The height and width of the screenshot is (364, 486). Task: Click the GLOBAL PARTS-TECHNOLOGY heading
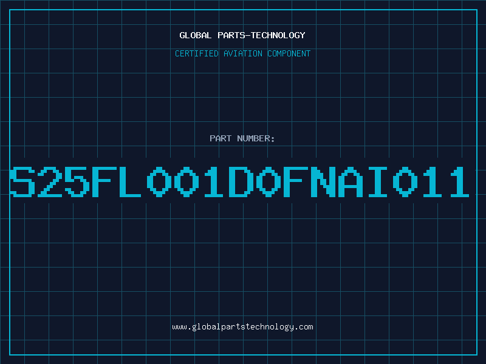tap(242, 35)
